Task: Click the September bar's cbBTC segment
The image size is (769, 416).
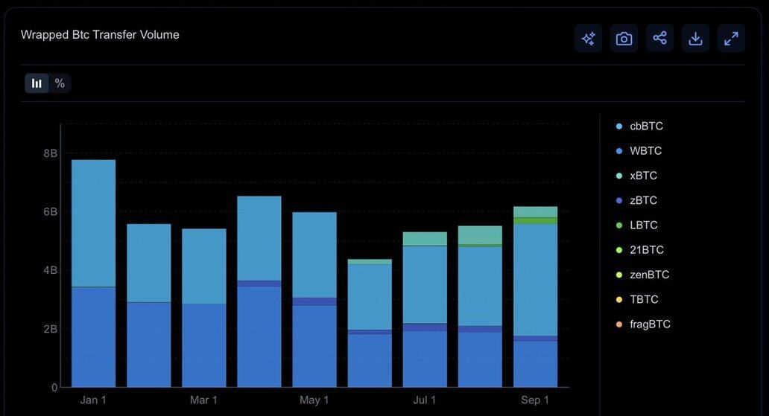Action: pyautogui.click(x=535, y=279)
